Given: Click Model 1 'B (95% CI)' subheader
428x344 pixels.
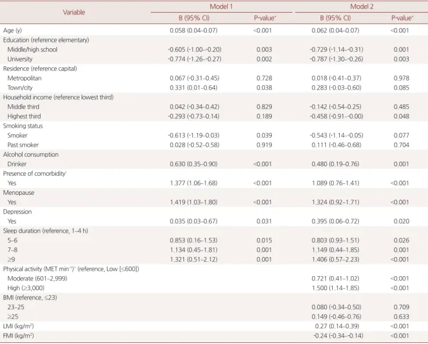Looking at the screenshot, I should [x=194, y=18].
